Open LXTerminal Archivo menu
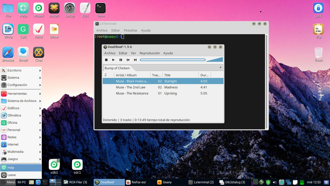330x186 pixels. coord(102,30)
